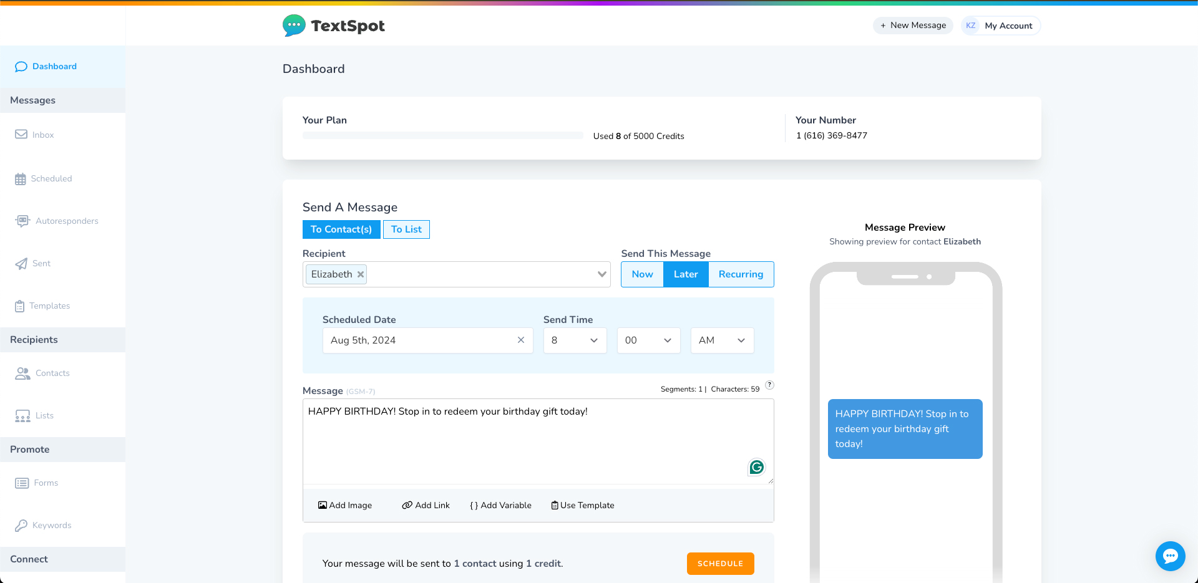Screen dimensions: 1198x583
Task: Open Autoresponders icon in sidebar
Action: tap(22, 221)
